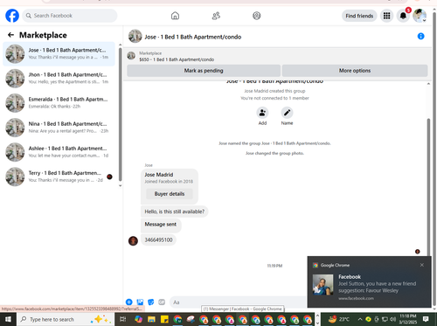Click the Add member icon

pyautogui.click(x=262, y=113)
